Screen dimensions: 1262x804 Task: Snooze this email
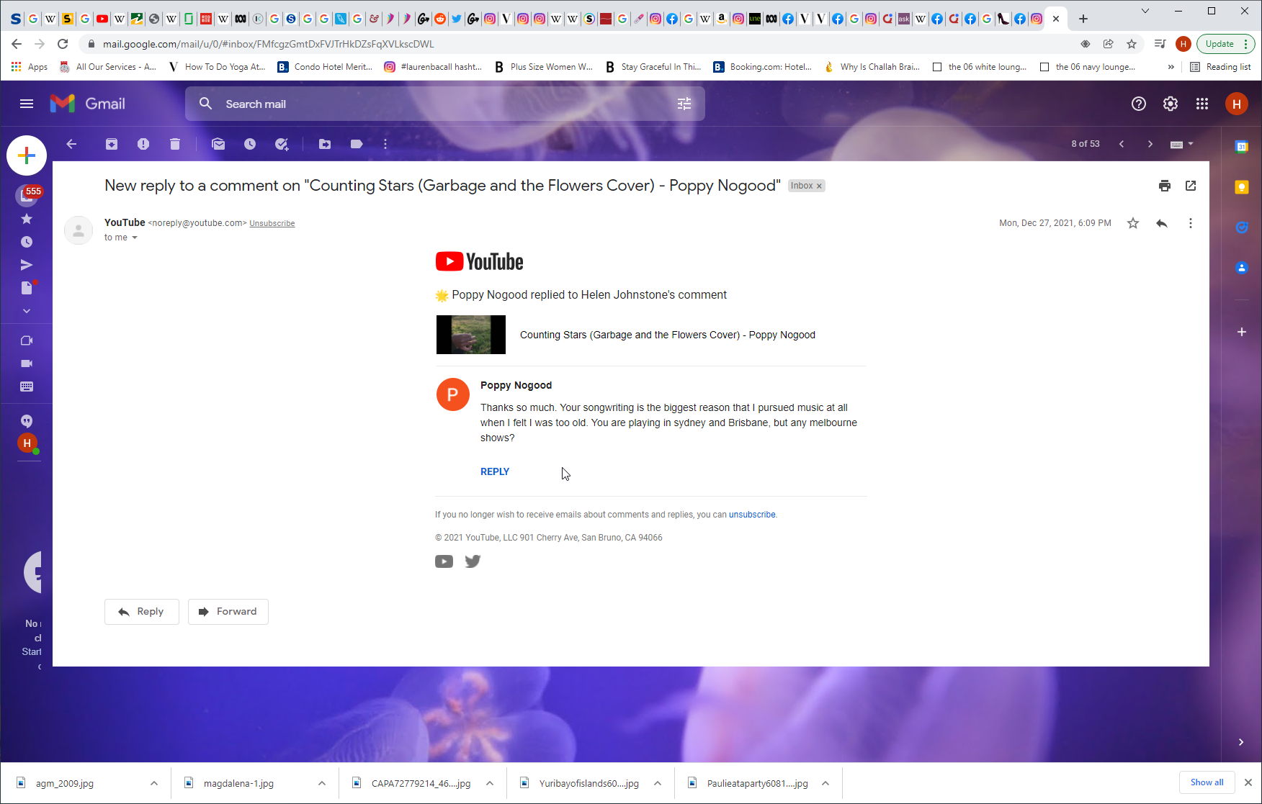pyautogui.click(x=250, y=144)
